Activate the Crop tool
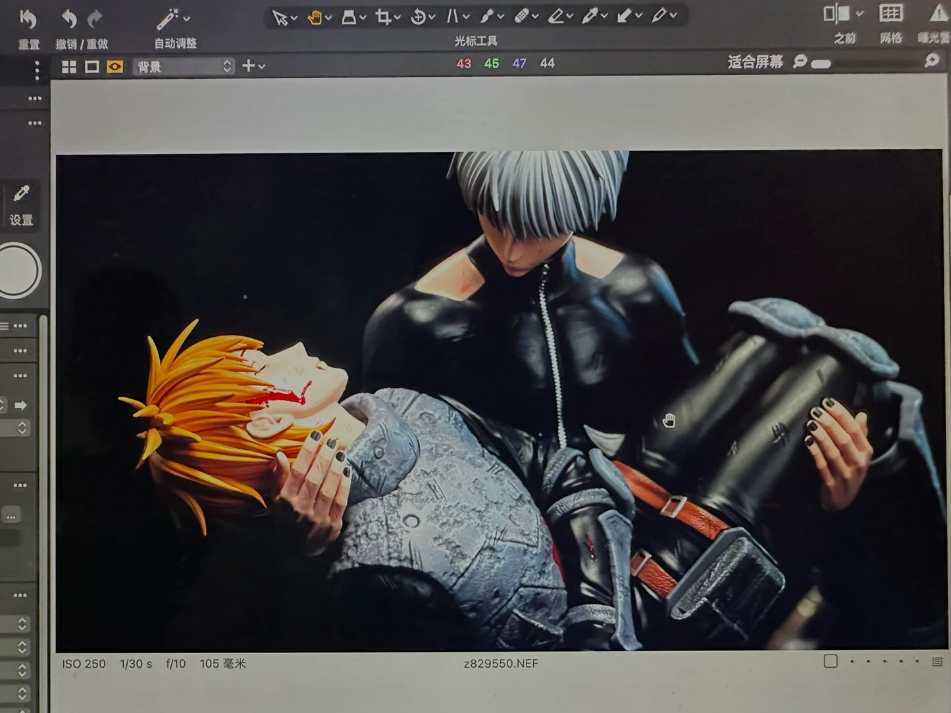951x713 pixels. [384, 18]
